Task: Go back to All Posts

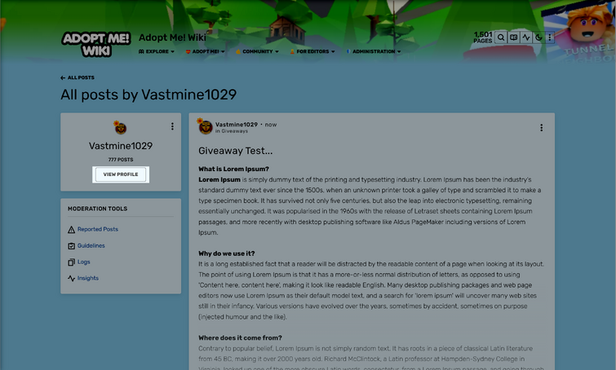Action: click(78, 77)
